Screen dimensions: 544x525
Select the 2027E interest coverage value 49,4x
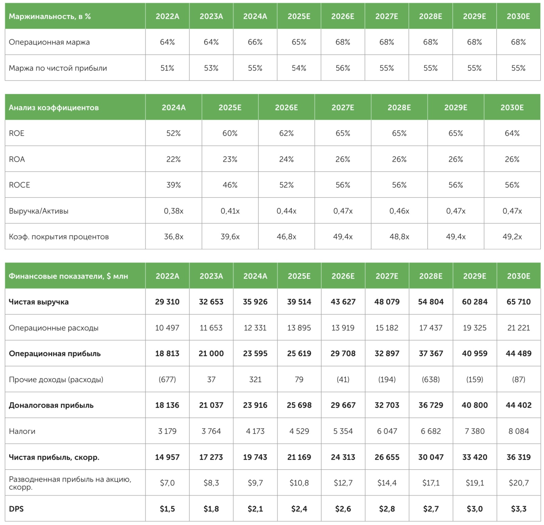click(x=343, y=237)
